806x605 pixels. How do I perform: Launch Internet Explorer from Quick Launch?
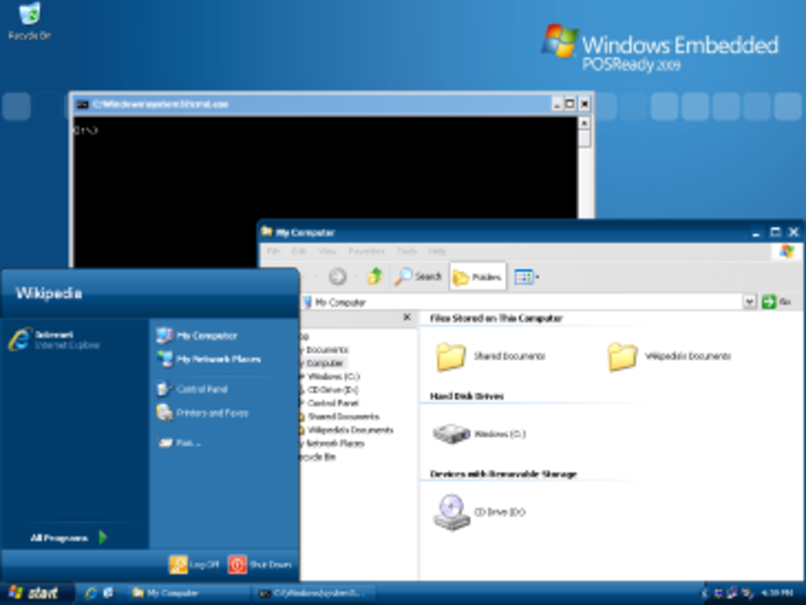[x=91, y=592]
